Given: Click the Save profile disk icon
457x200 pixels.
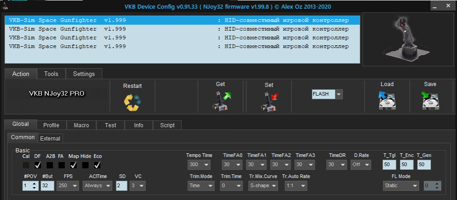Looking at the screenshot, I should tap(430, 100).
